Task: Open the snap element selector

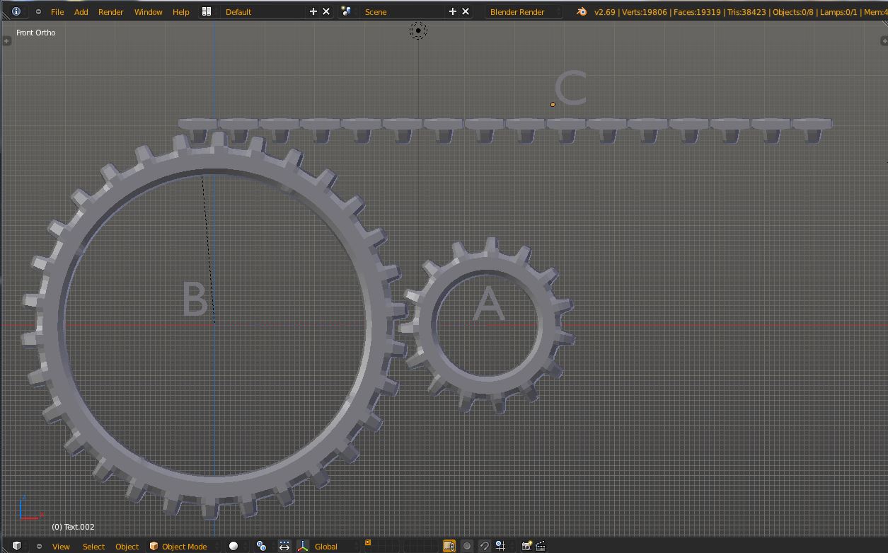Action: pyautogui.click(x=500, y=546)
